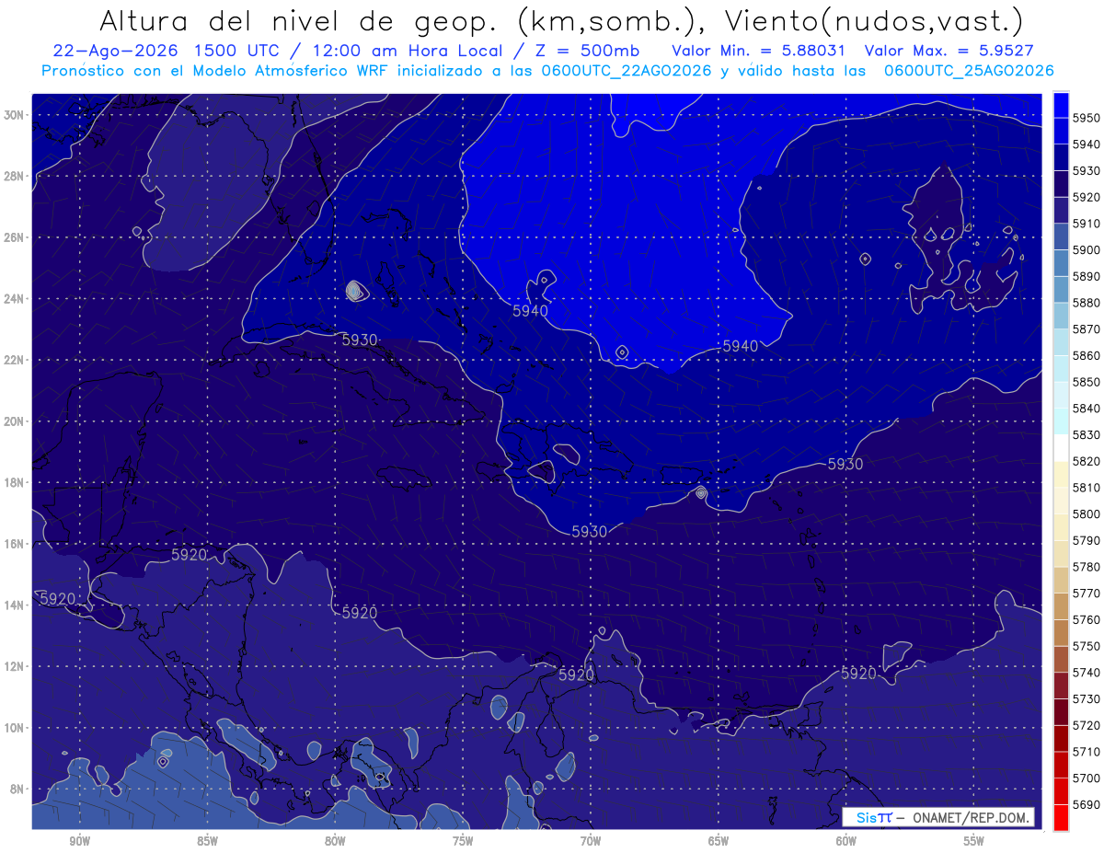Click the colorbar label '5950'
1104x853 pixels.
pyautogui.click(x=1087, y=118)
